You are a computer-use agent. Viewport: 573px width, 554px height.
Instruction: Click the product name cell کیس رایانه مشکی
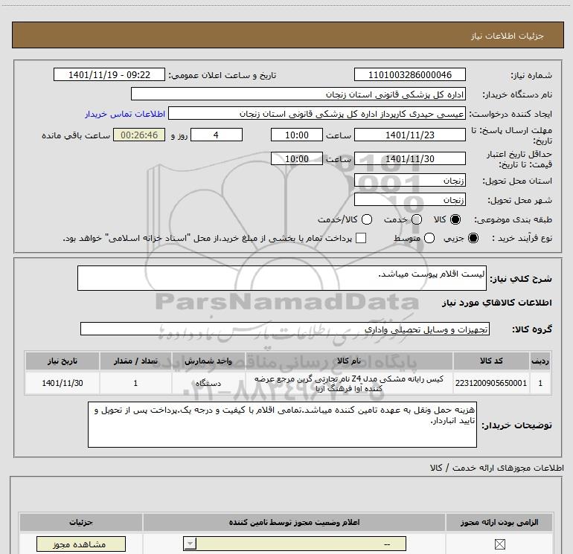coord(348,383)
